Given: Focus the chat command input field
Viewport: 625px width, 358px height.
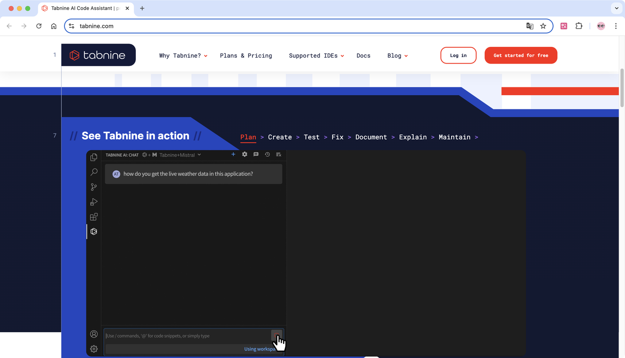Looking at the screenshot, I should coord(187,336).
